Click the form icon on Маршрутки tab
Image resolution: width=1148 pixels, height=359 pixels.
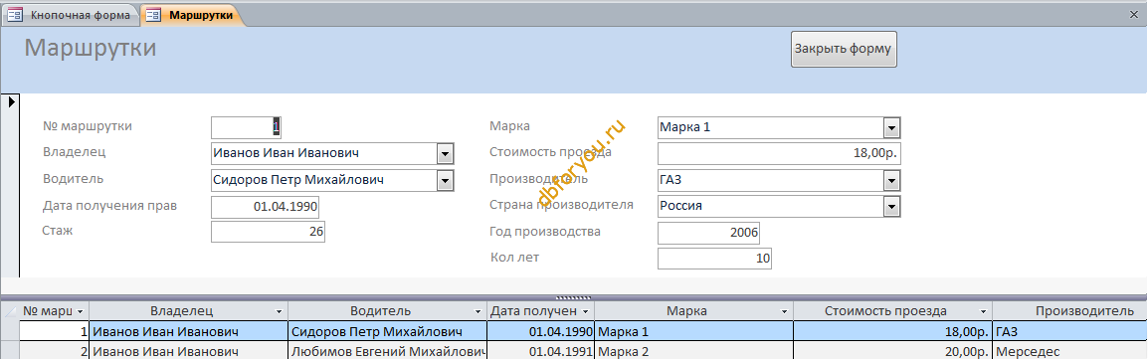[153, 15]
